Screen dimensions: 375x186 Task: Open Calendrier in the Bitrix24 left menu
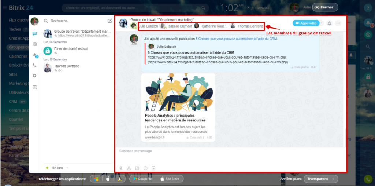[18, 56]
